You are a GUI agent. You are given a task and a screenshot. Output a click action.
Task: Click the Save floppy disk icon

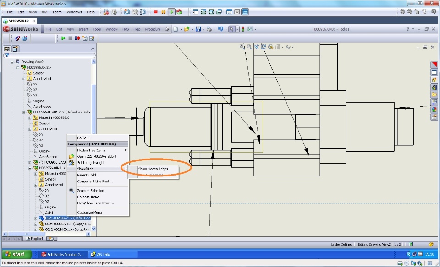[x=198, y=29]
